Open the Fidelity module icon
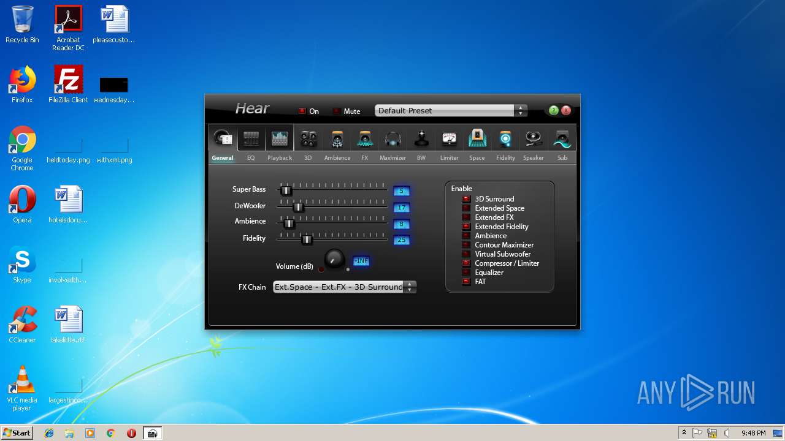 (506, 140)
